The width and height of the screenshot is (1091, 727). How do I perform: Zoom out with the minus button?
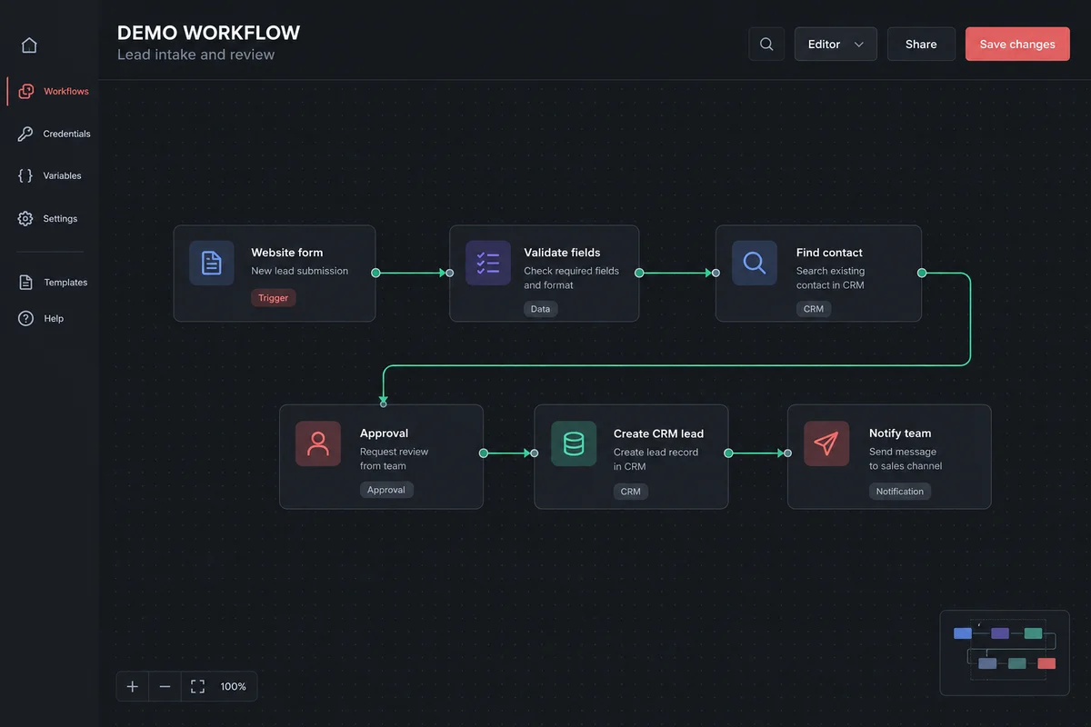tap(165, 686)
